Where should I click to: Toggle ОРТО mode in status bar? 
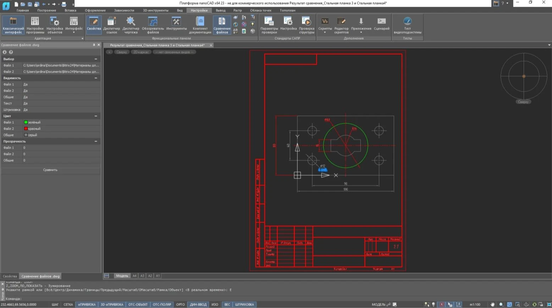[180, 304]
